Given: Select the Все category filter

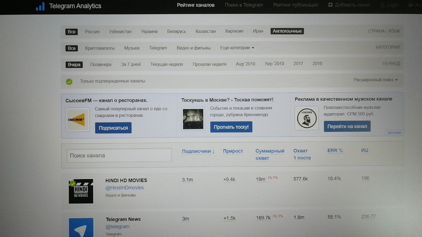Looking at the screenshot, I should (72, 48).
